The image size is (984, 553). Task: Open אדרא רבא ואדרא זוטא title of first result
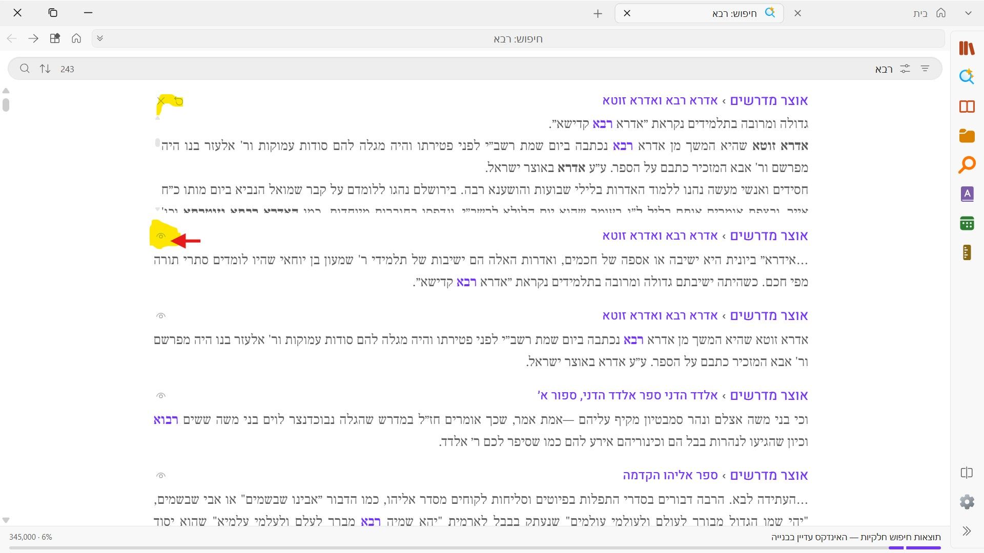[660, 100]
